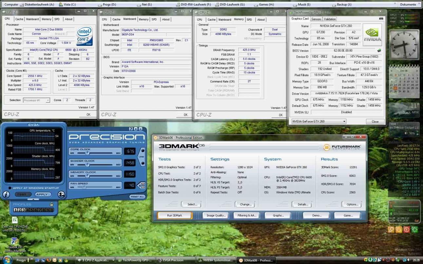Image resolution: width=423 pixels, height=264 pixels.
Task: Select the Memory tab in first CPU-Z window
Action: tap(46, 19)
